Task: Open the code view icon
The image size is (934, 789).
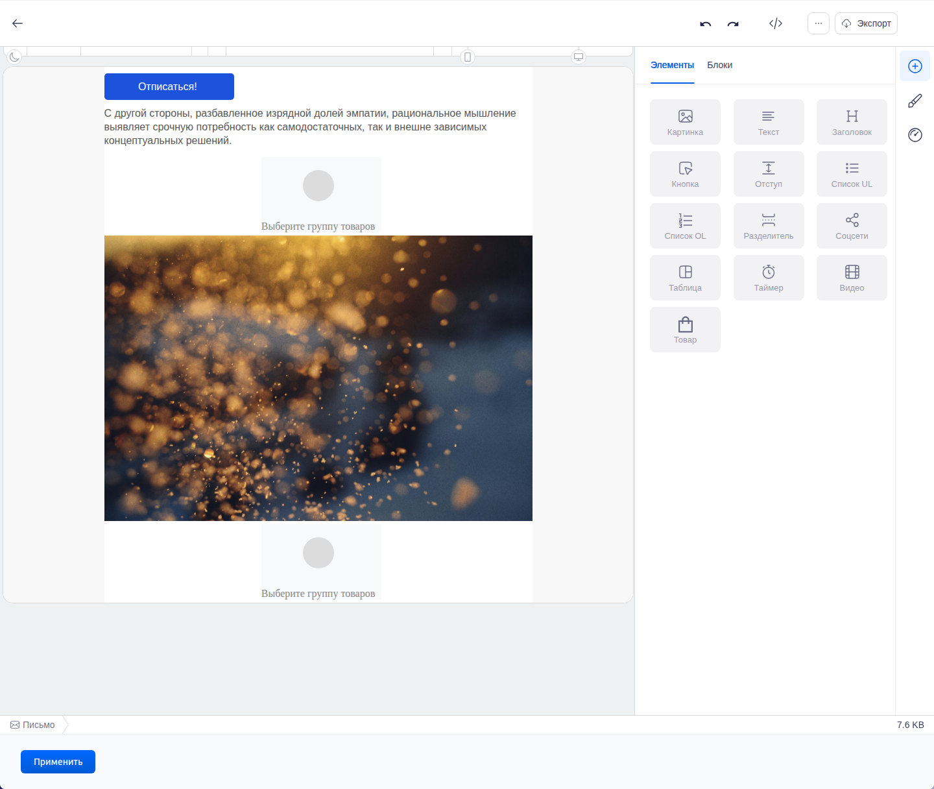Action: click(776, 23)
